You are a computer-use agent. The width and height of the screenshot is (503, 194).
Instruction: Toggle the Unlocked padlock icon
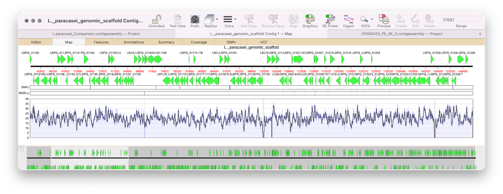click(156, 19)
